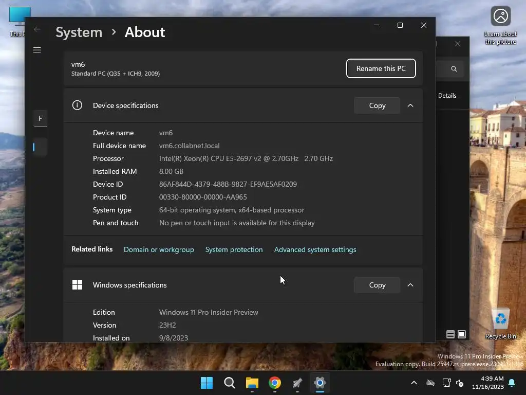Viewport: 526px width, 395px height.
Task: Click Standard PC (Q35 + ICH9, 2009) text
Action: pos(116,74)
